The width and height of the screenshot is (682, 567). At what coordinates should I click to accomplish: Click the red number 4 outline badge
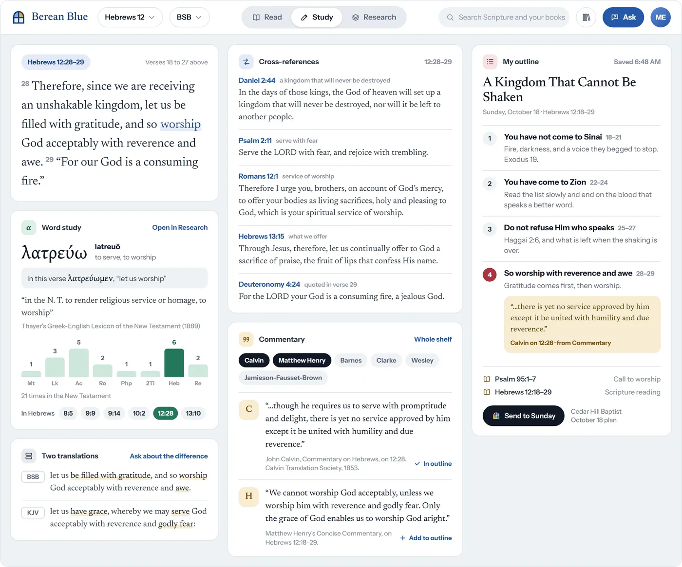pyautogui.click(x=490, y=274)
